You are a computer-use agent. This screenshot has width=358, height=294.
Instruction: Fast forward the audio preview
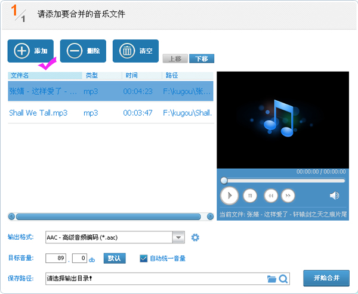(288, 196)
